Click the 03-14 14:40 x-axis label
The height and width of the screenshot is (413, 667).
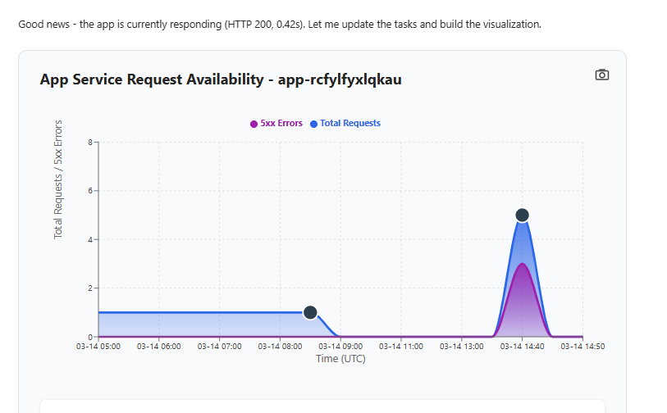tap(522, 347)
